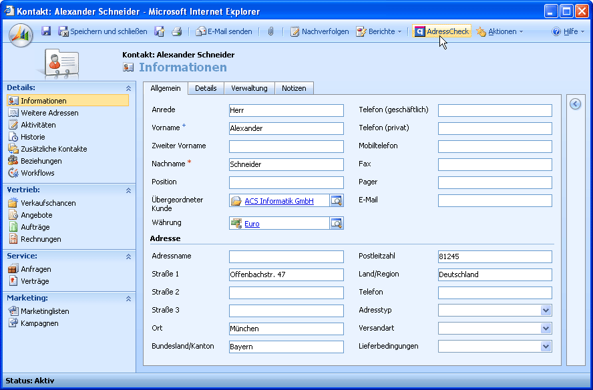
Task: Click the Straße 1 field
Action: point(286,274)
